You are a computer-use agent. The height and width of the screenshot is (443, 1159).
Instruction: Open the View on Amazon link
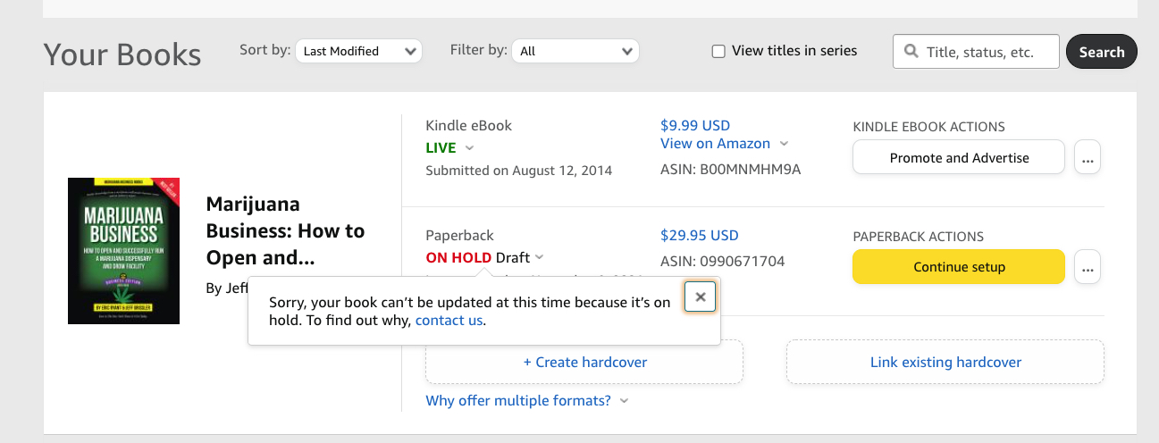[715, 143]
